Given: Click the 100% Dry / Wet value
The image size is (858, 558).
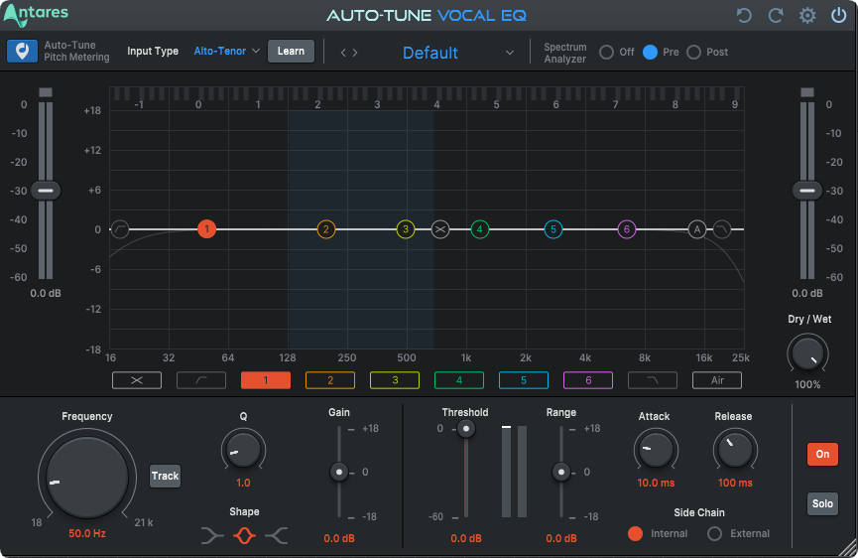Looking at the screenshot, I should point(807,385).
